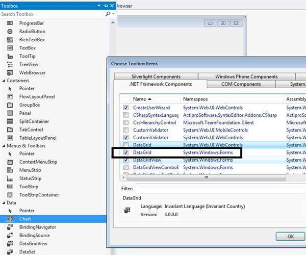This screenshot has height=255, width=306.
Task: Switch to the COM Components tab
Action: point(241,84)
